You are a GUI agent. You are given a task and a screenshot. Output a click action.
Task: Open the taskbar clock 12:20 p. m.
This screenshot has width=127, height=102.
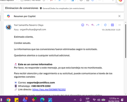pyautogui.click(x=114, y=100)
